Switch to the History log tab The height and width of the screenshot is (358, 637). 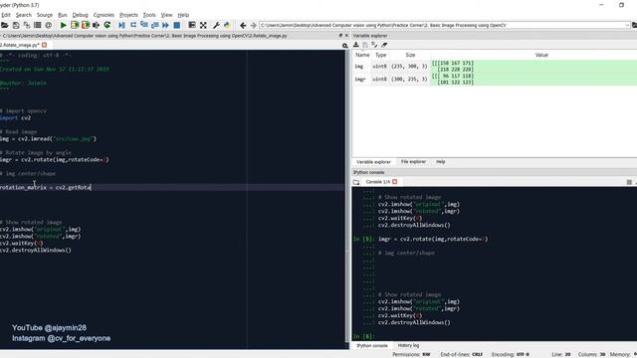tap(408, 345)
